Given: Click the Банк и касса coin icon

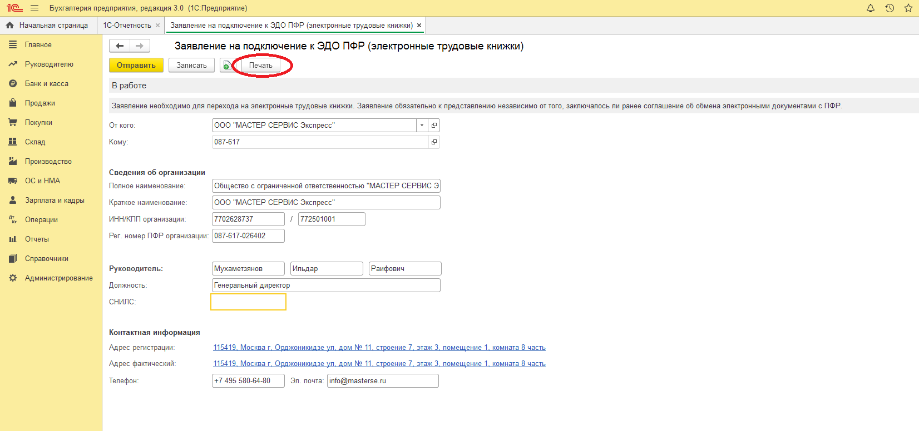Looking at the screenshot, I should [x=13, y=83].
